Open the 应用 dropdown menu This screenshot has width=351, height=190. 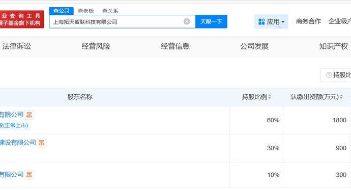click(x=271, y=21)
